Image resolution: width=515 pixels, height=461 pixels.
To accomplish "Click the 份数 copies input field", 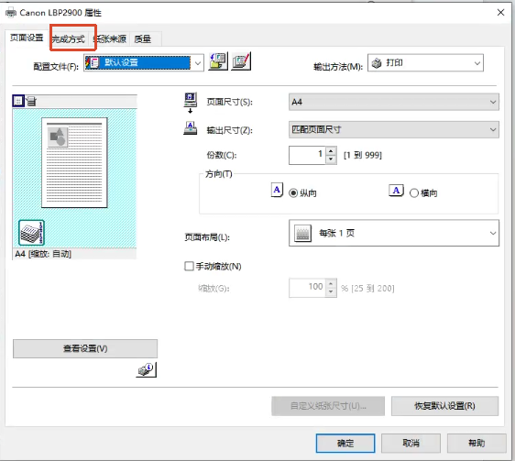I will click(307, 155).
